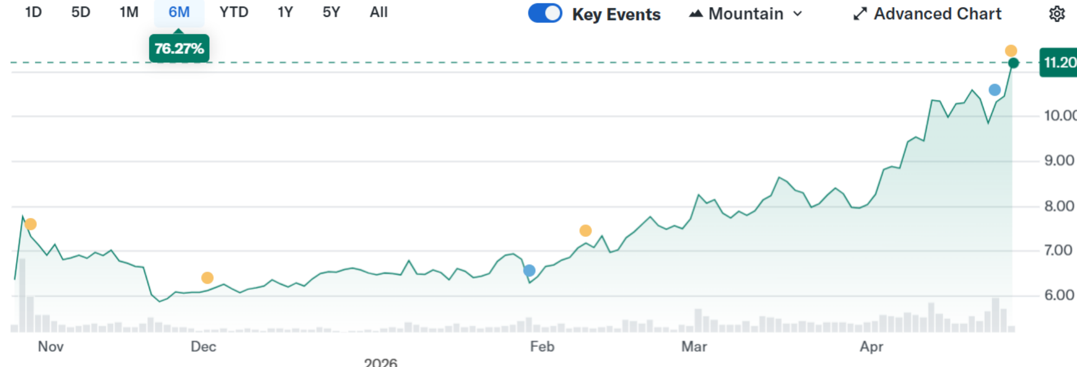1077x367 pixels.
Task: Click the blue event marker before February
Action: click(529, 271)
